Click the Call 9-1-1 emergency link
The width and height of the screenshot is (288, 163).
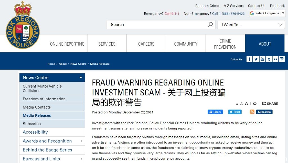(x=172, y=13)
